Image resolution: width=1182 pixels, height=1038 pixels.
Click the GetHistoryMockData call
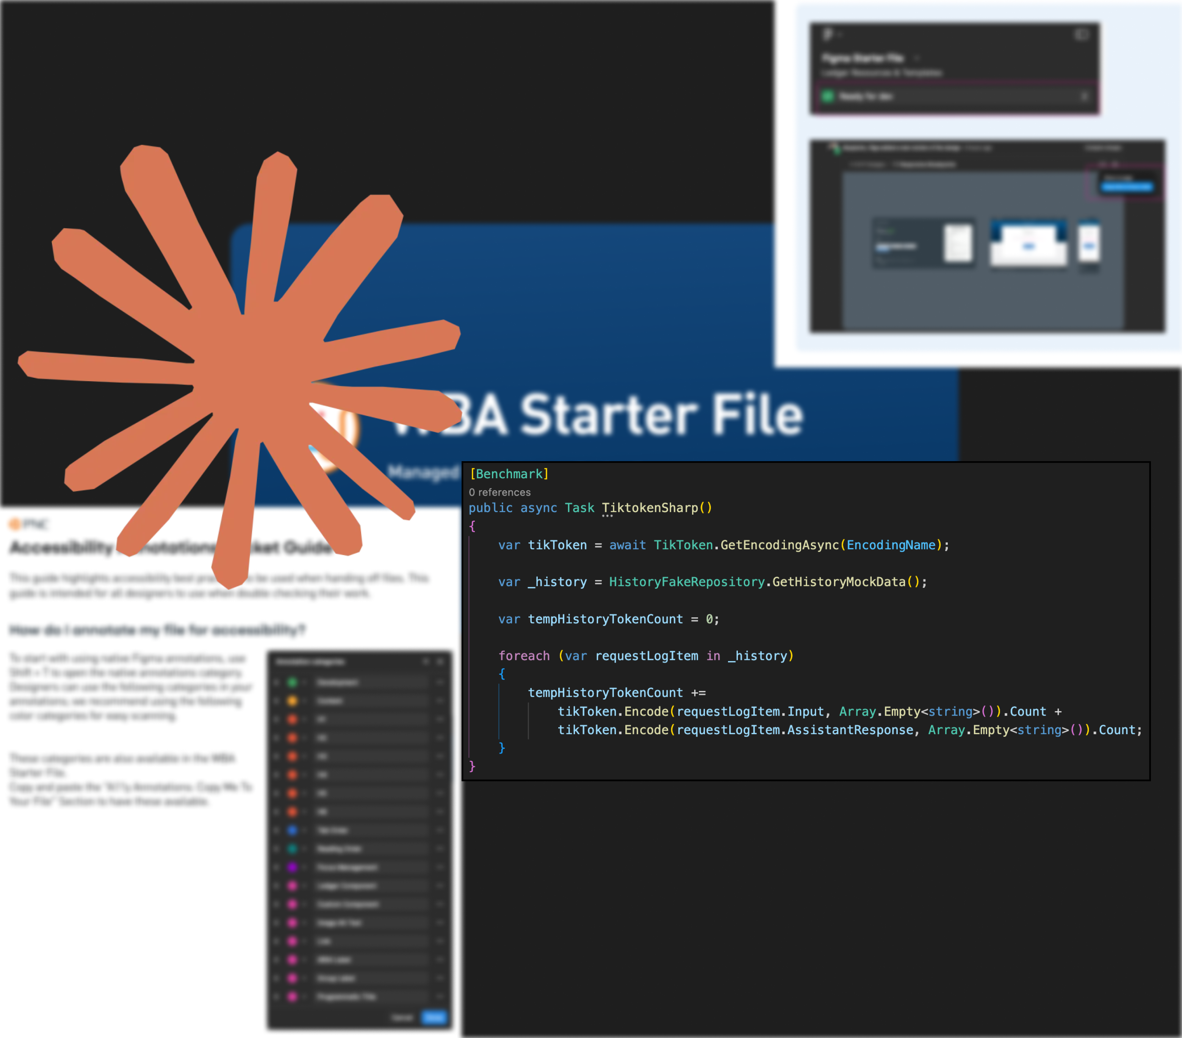coord(839,581)
